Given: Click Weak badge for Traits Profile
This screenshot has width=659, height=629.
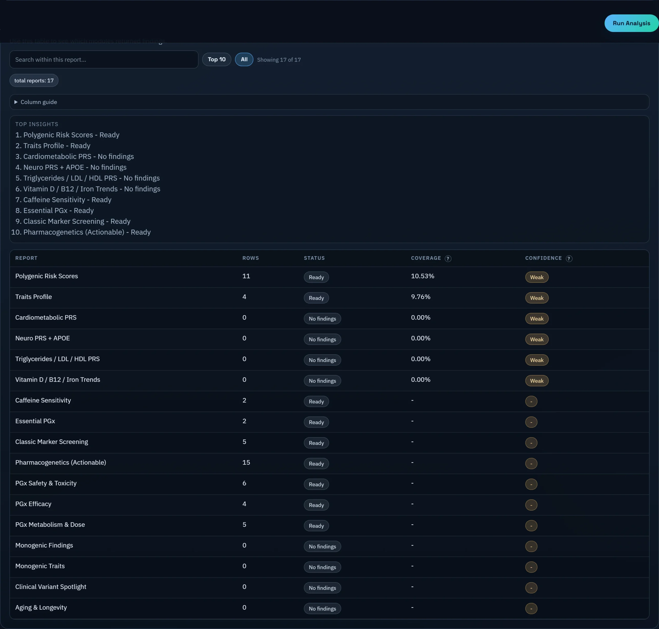Looking at the screenshot, I should 536,298.
